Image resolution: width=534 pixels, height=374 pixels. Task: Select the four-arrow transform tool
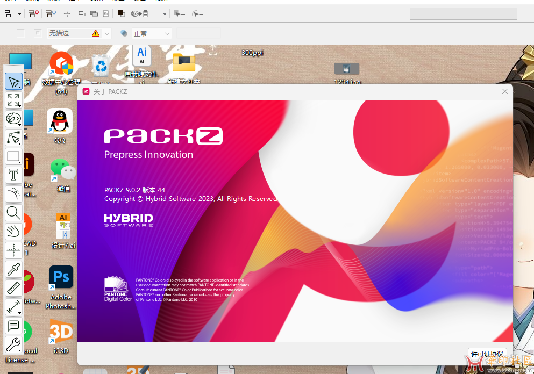click(x=13, y=100)
